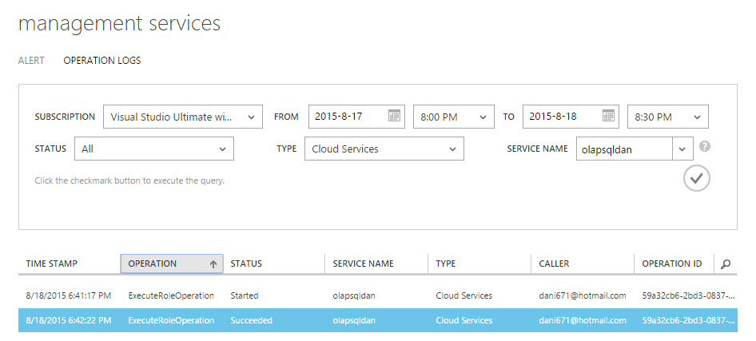This screenshot has height=341, width=756.
Task: Select the Started ExecuteRoleOperation row
Action: pyautogui.click(x=170, y=295)
